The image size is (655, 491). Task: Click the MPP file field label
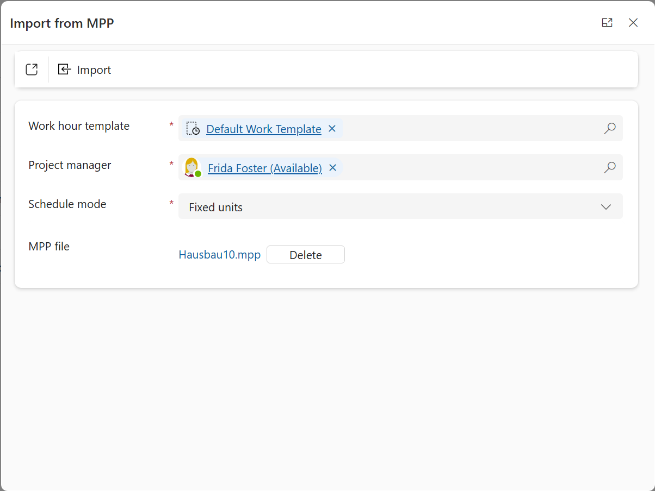(x=49, y=247)
